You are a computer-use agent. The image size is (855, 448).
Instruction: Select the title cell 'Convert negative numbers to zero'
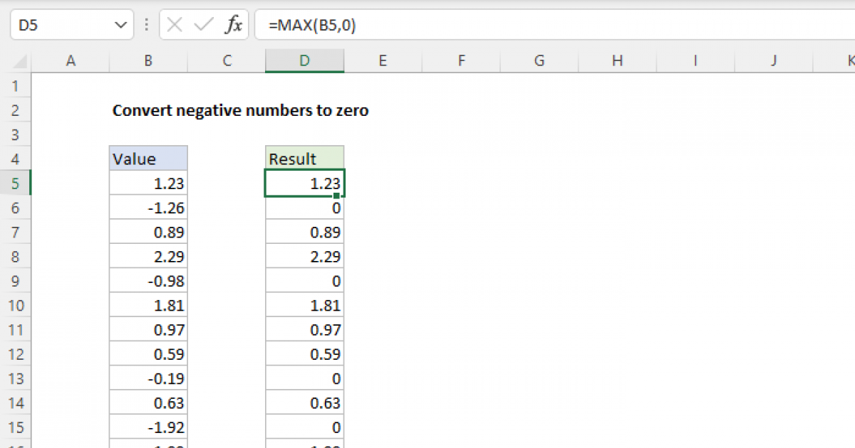240,111
